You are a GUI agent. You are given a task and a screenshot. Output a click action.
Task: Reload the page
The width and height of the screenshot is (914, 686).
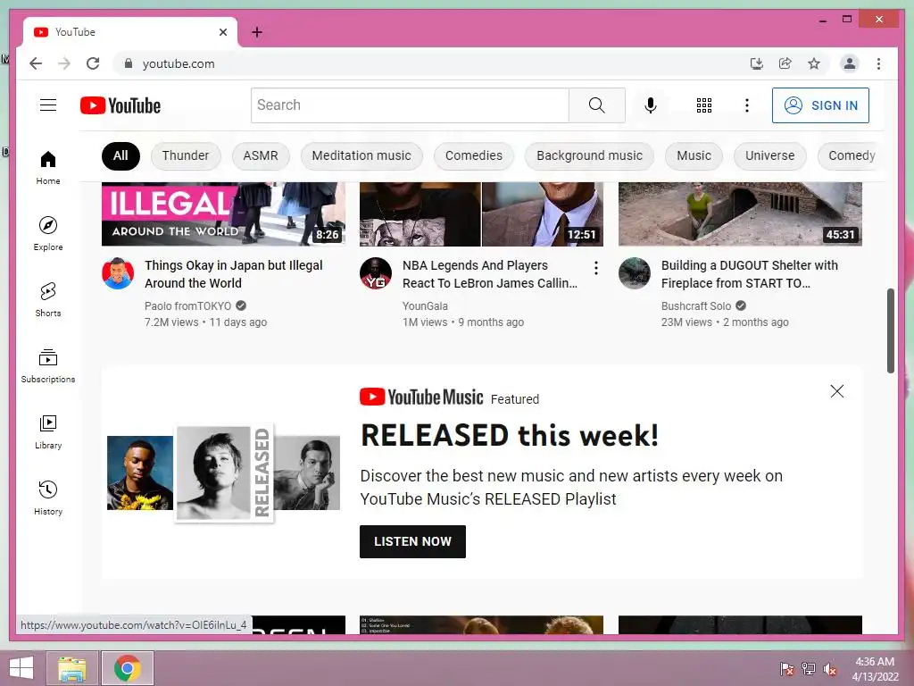(93, 63)
